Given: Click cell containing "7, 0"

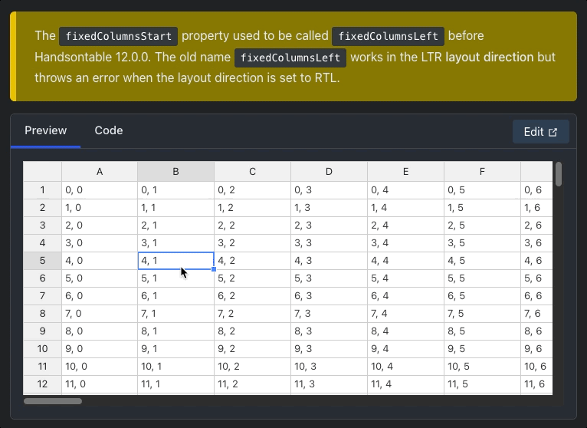Looking at the screenshot, I should tap(100, 313).
